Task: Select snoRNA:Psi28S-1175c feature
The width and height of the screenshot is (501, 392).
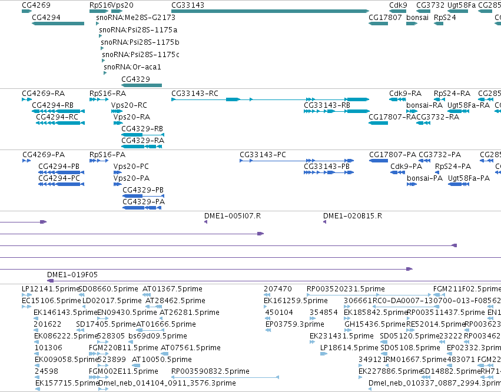Action: (x=103, y=61)
